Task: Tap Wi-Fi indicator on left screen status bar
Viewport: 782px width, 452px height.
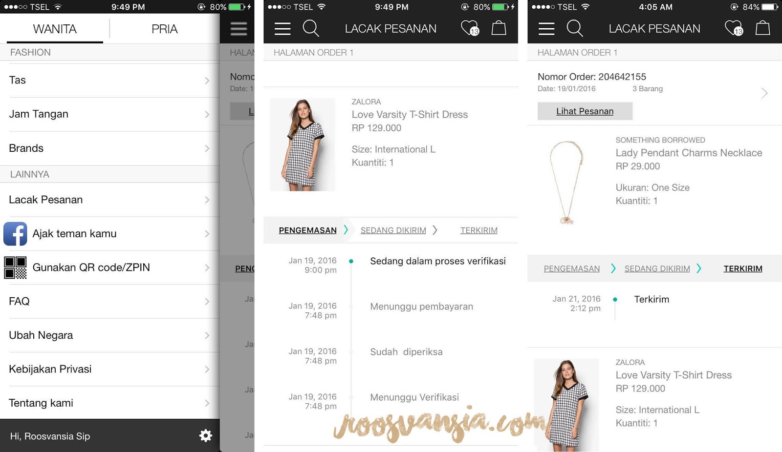Action: pyautogui.click(x=58, y=7)
